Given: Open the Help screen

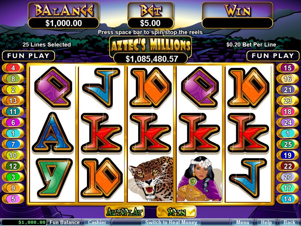Looking at the screenshot, I should [266, 223].
